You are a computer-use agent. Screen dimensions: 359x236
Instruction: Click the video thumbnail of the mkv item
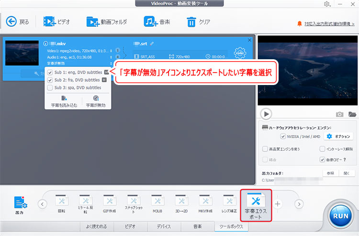pyautogui.click(x=22, y=53)
